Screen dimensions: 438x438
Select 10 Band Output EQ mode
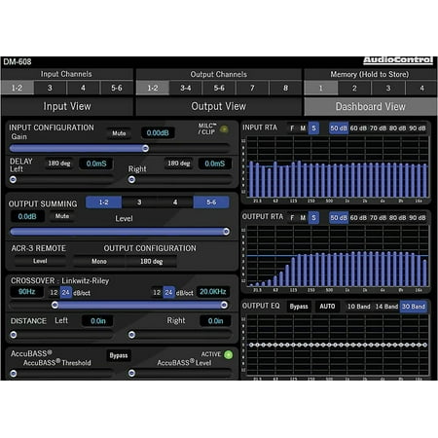[x=358, y=307]
